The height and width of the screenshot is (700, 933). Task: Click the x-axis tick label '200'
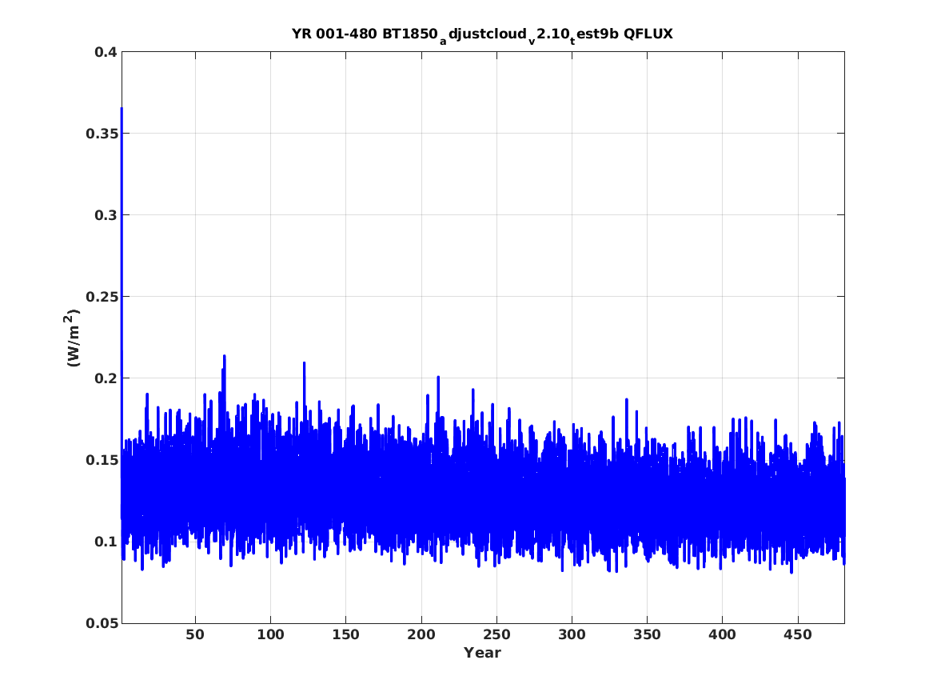(421, 635)
